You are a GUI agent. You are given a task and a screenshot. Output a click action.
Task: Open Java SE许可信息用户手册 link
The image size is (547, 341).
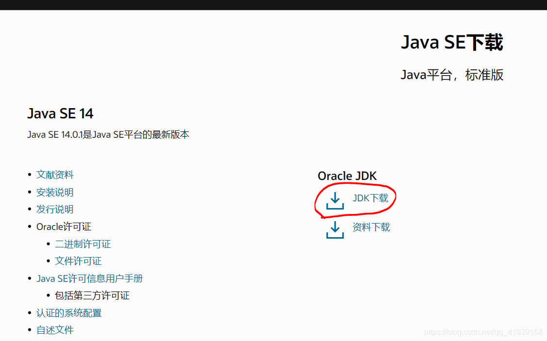[90, 278]
